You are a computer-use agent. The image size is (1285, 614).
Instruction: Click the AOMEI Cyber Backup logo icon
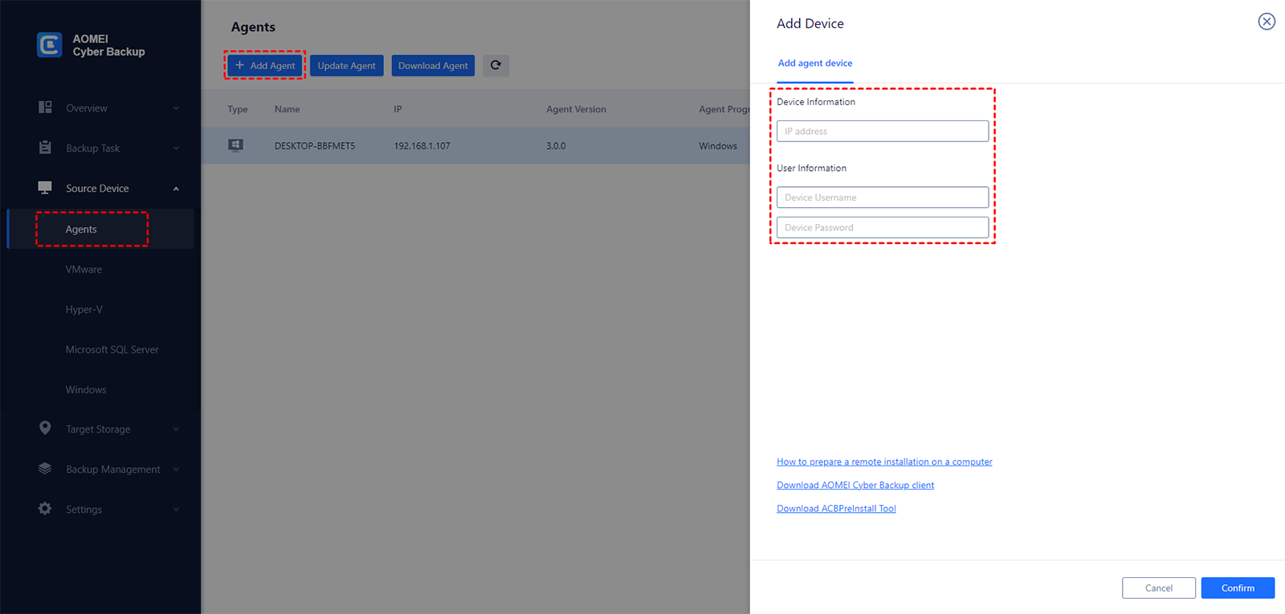point(49,45)
